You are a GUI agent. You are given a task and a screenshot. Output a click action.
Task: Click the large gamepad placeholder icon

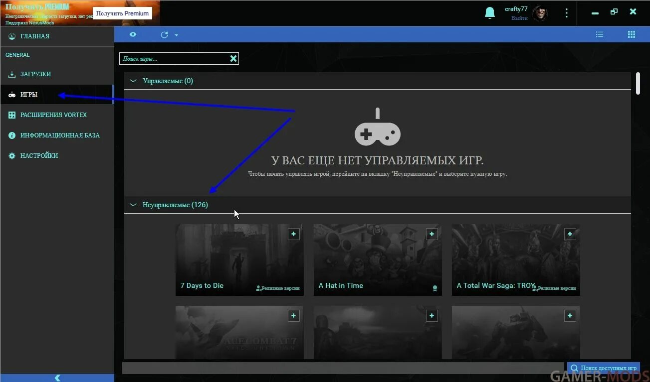pyautogui.click(x=378, y=127)
